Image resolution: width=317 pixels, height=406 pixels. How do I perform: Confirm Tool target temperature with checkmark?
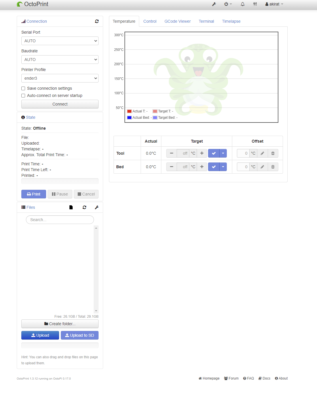pyautogui.click(x=214, y=153)
